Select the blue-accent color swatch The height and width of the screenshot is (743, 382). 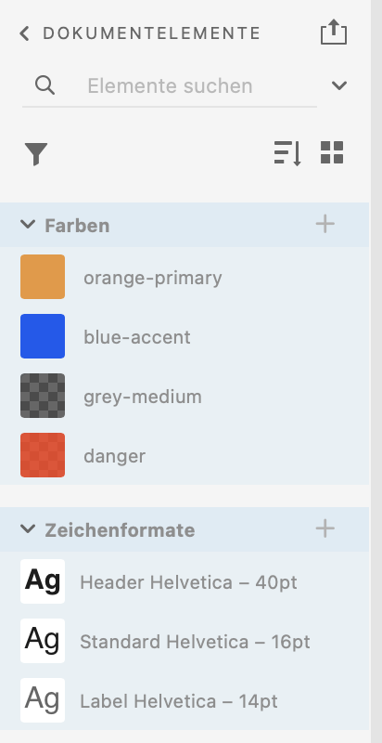pos(43,336)
